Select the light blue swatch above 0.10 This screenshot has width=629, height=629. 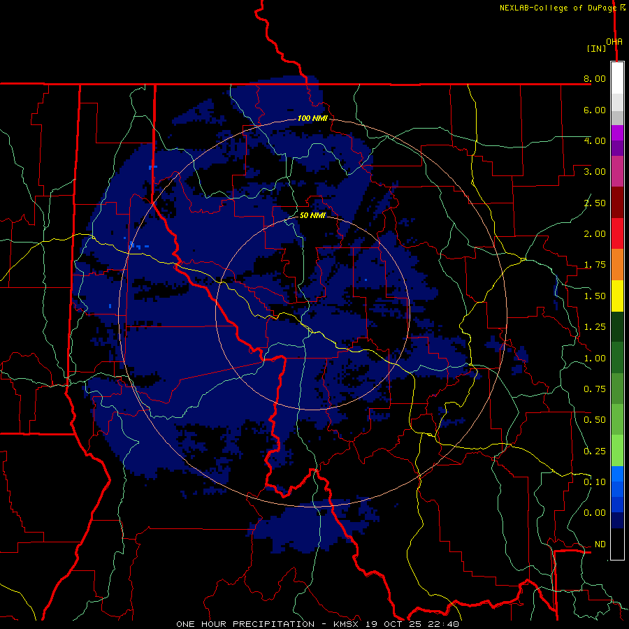tap(617, 474)
